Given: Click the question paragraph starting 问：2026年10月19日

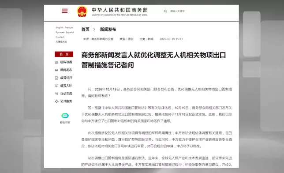Looking at the screenshot, I should [x=157, y=93].
